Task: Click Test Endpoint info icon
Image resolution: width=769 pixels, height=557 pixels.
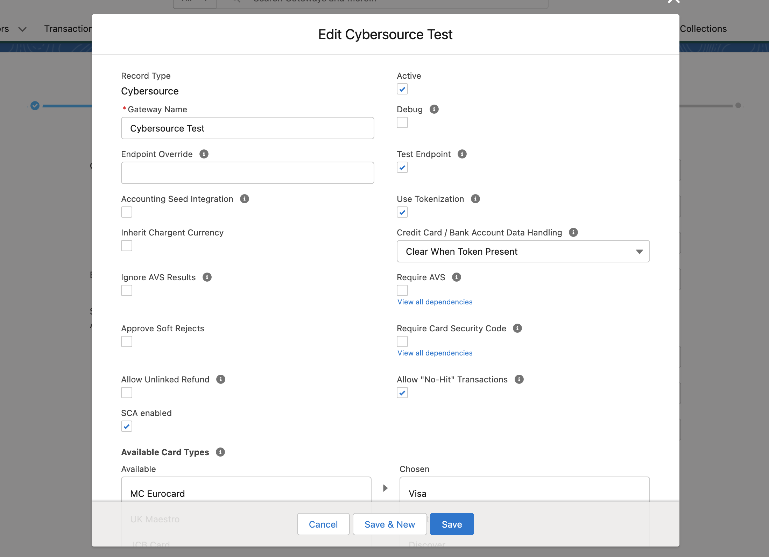Action: [462, 154]
